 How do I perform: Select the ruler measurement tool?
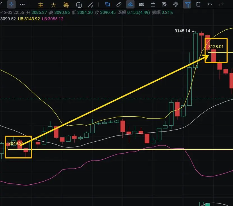click(119, 4)
